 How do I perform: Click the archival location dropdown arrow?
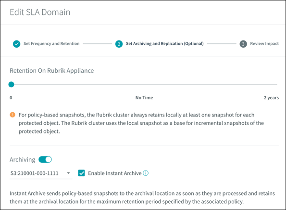tap(68, 173)
